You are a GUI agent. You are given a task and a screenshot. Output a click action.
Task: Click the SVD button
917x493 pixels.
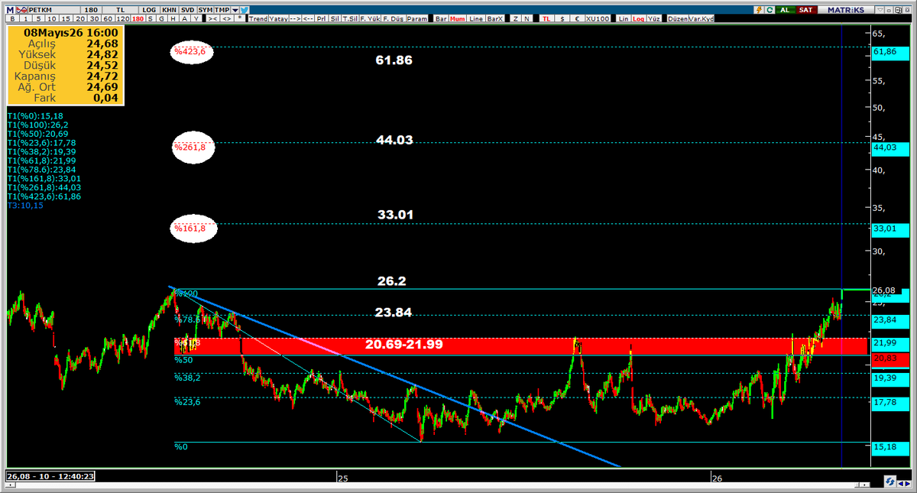coord(187,10)
